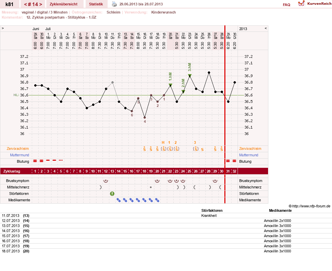Click the right Muttermund row label

pyautogui.click(x=248, y=155)
